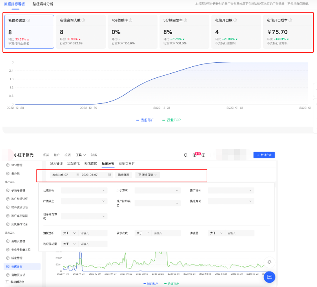The image size is (317, 287).
Task: Click the notification bell icon
Action: 186,155
